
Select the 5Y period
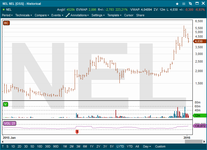pyautogui.click(x=112, y=146)
